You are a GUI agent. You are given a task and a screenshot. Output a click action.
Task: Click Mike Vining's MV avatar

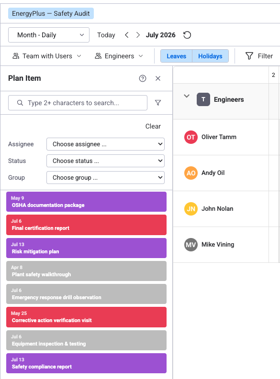pos(191,245)
